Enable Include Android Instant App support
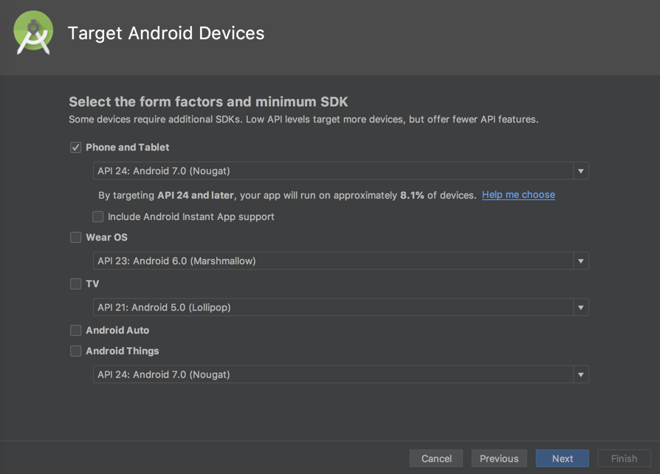Viewport: 660px width, 474px height. 98,217
